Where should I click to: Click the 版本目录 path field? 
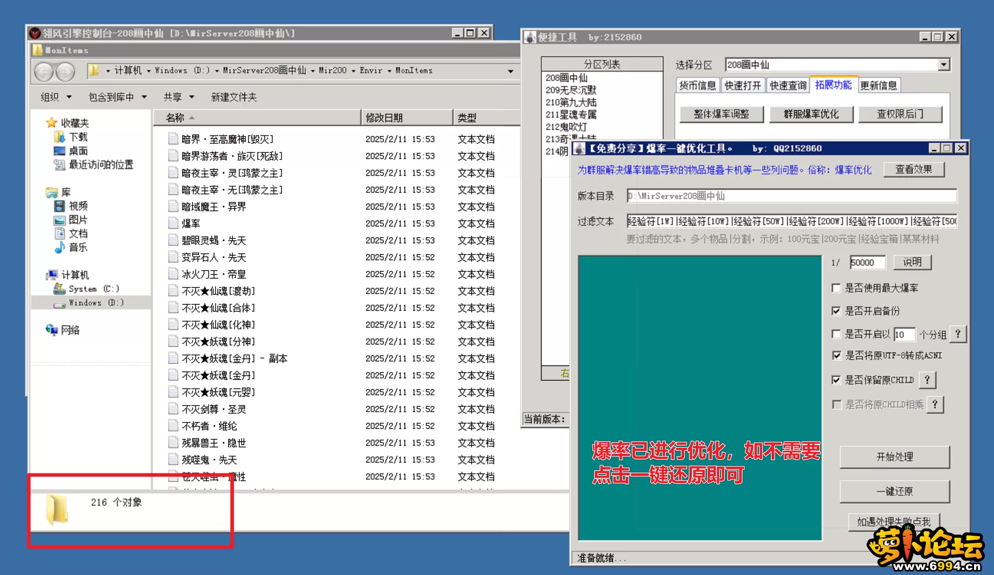pos(791,196)
